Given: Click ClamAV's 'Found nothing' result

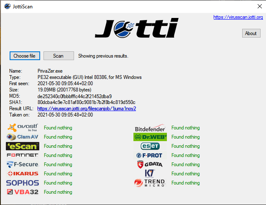Looking at the screenshot, I should click(x=58, y=137).
